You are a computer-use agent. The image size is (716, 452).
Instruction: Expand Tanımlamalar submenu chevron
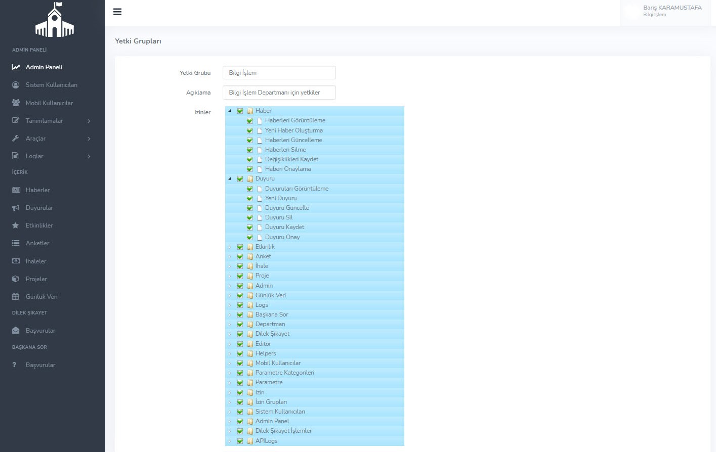click(89, 121)
